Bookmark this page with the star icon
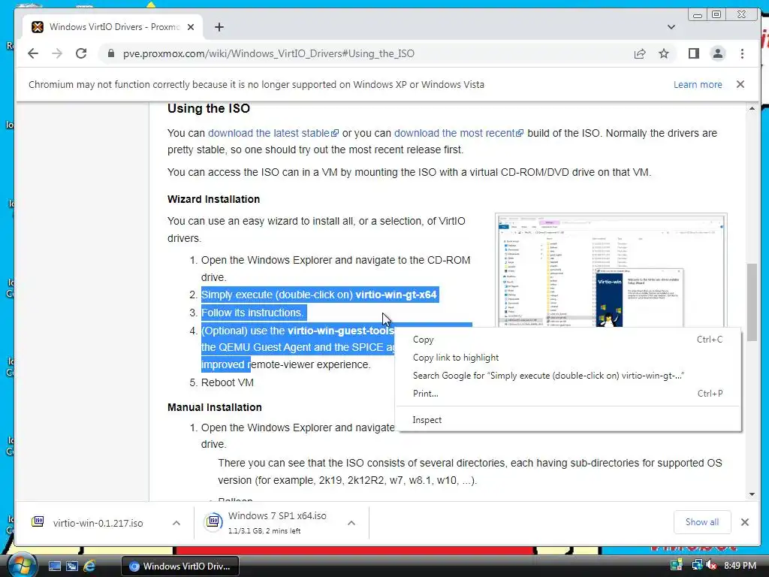The image size is (769, 577). pos(664,53)
